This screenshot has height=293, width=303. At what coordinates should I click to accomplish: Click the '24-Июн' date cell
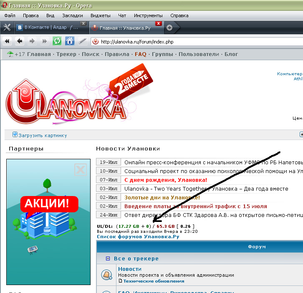pyautogui.click(x=109, y=215)
